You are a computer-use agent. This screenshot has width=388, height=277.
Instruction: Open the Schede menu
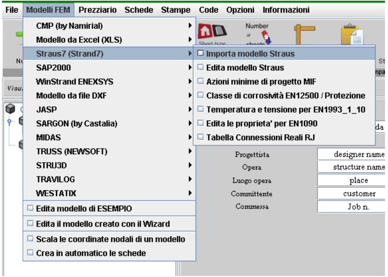[139, 10]
